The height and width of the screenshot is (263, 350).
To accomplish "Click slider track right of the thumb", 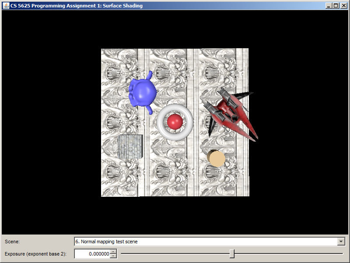I will click(x=289, y=253).
